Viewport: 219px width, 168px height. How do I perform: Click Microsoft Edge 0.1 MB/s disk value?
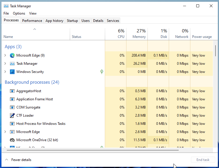pos(160,55)
